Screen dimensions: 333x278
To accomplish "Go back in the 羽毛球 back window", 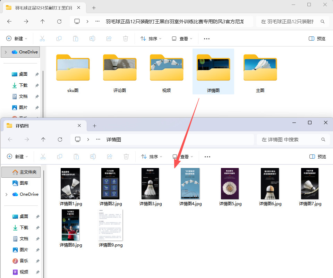I will coord(9,22).
